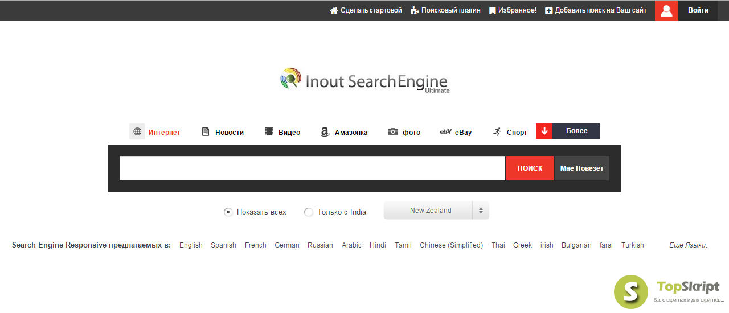Open Добавить поиск на Ваш сайт link
The height and width of the screenshot is (313, 729).
point(601,10)
